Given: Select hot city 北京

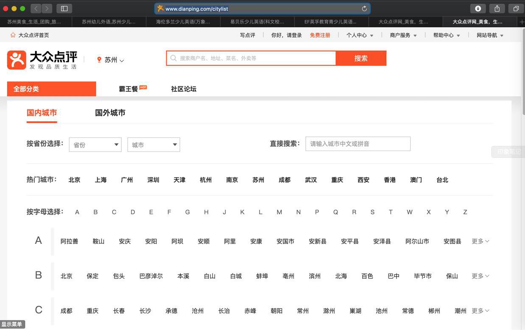Looking at the screenshot, I should point(75,180).
